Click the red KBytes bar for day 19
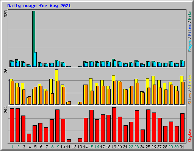Viewport: 194px width, 151px height. [114, 125]
